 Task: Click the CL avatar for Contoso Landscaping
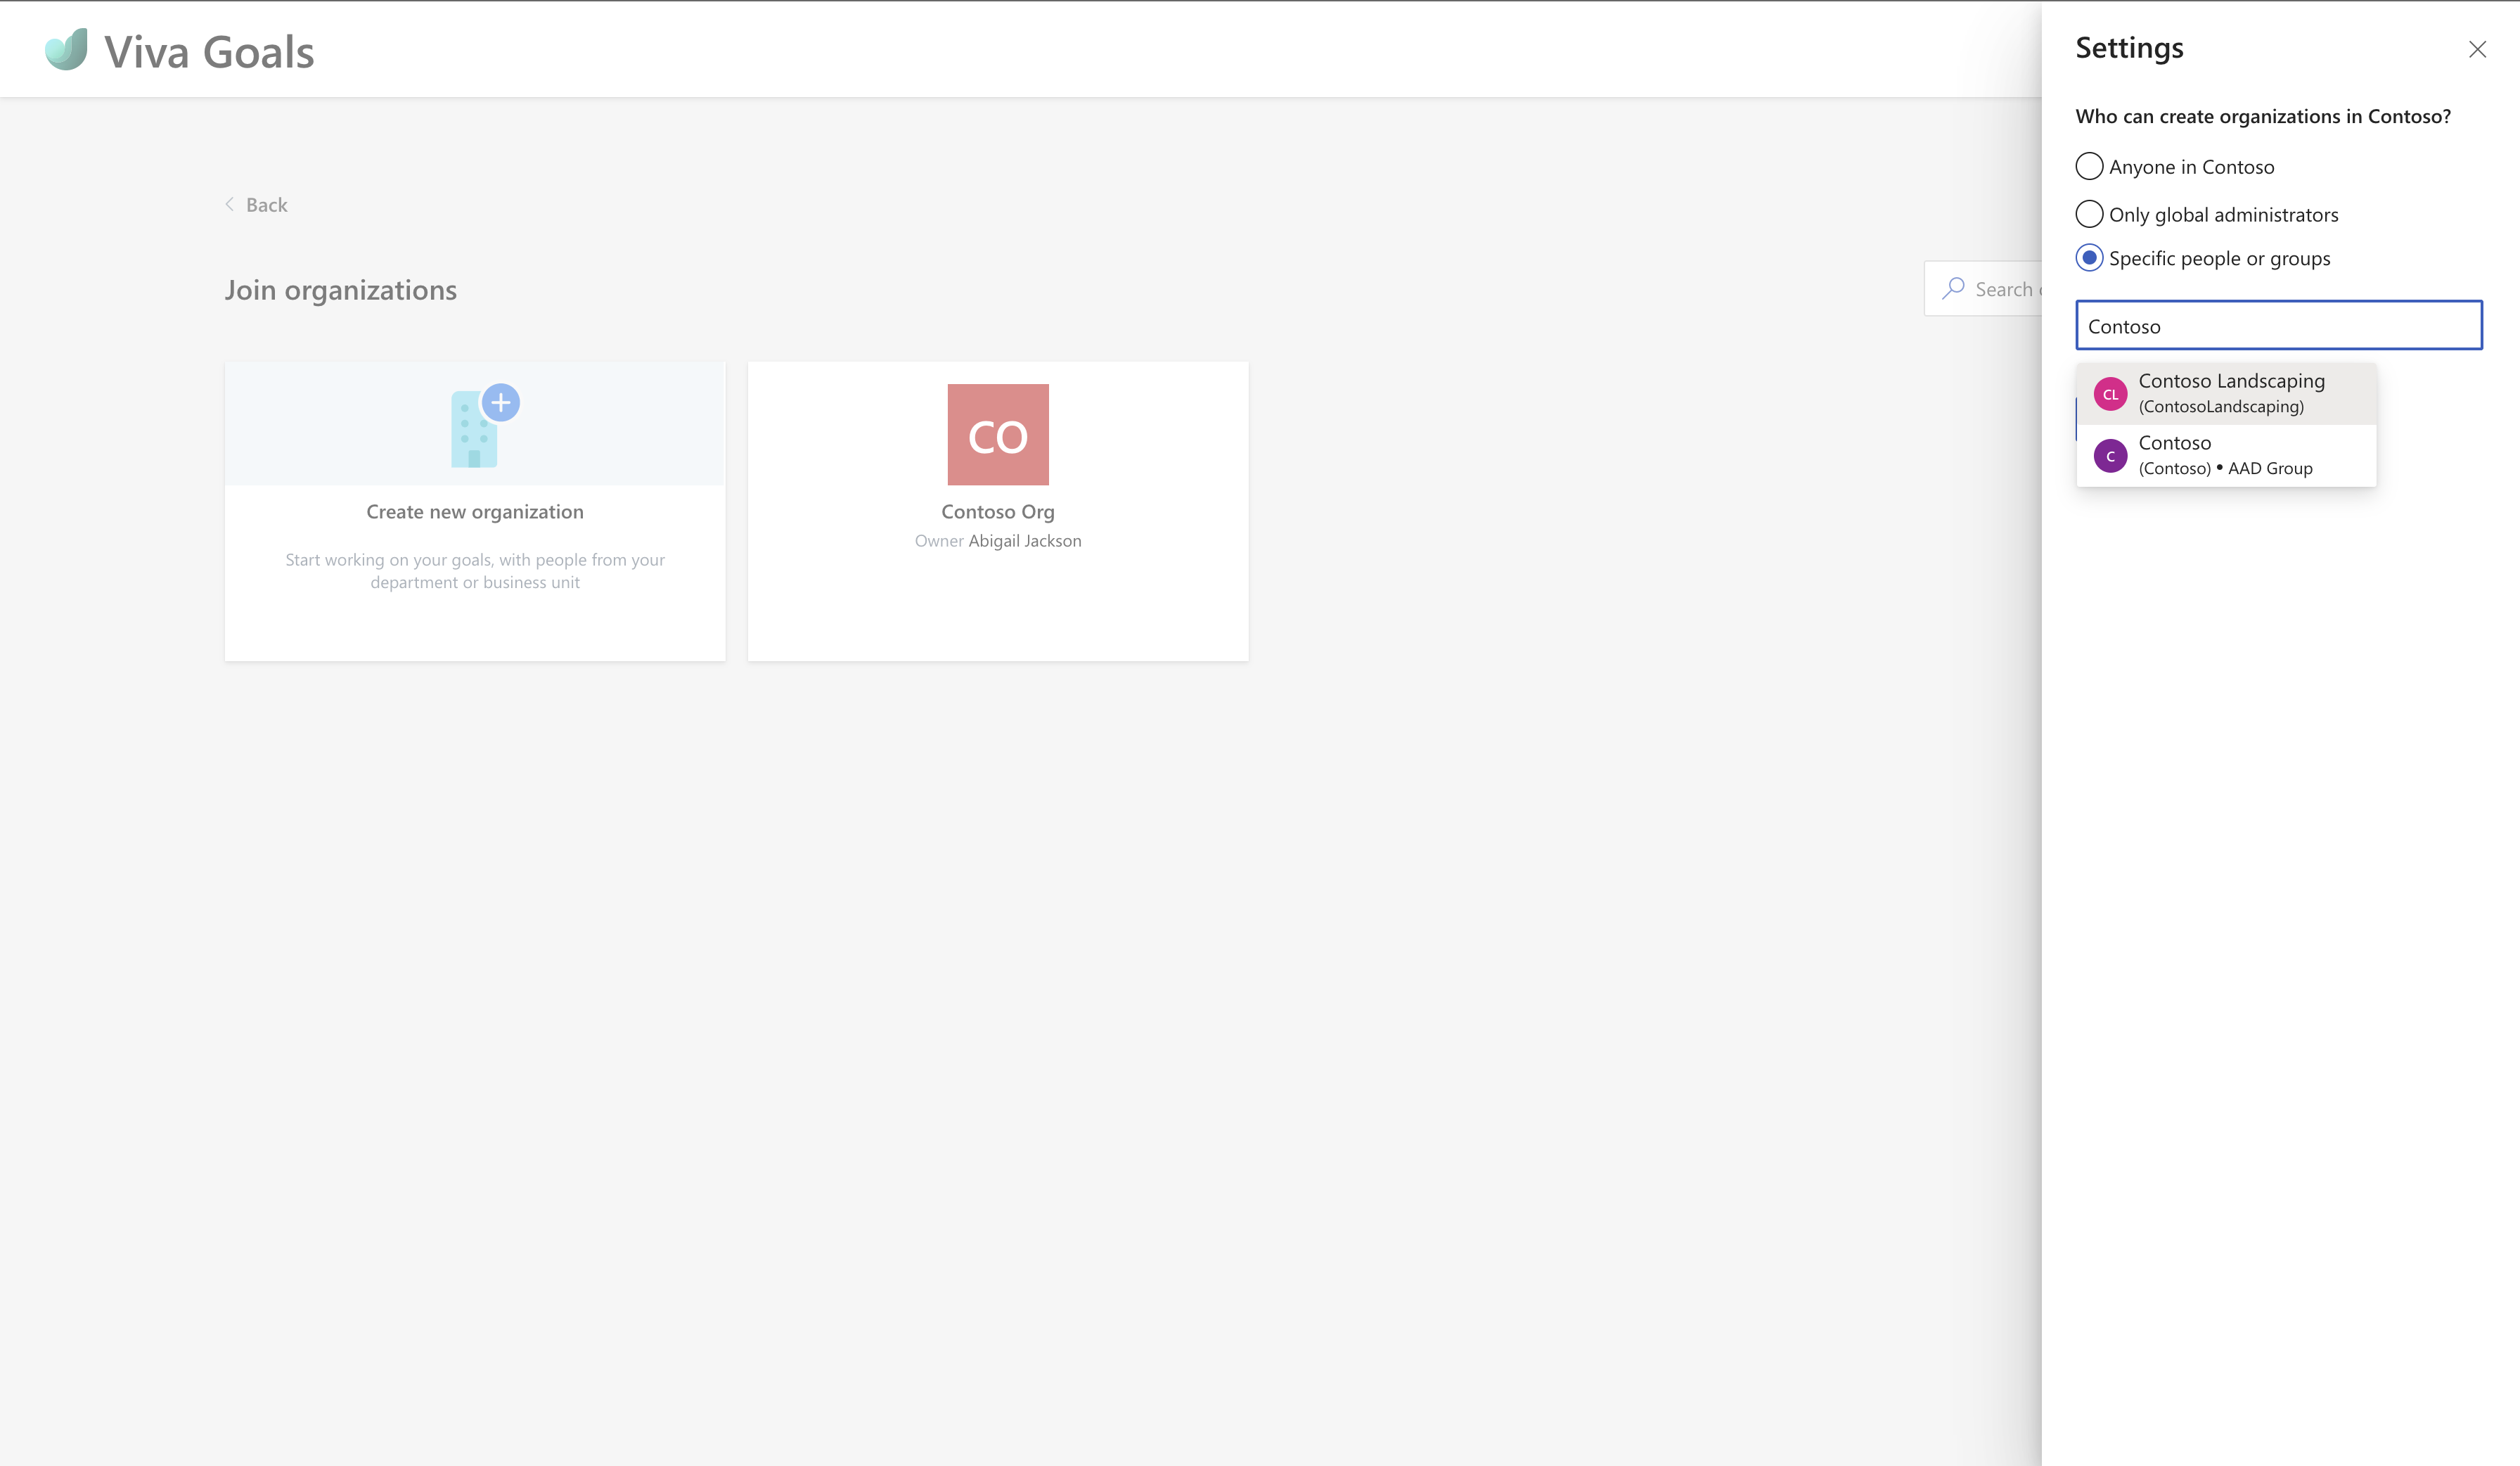[2110, 394]
